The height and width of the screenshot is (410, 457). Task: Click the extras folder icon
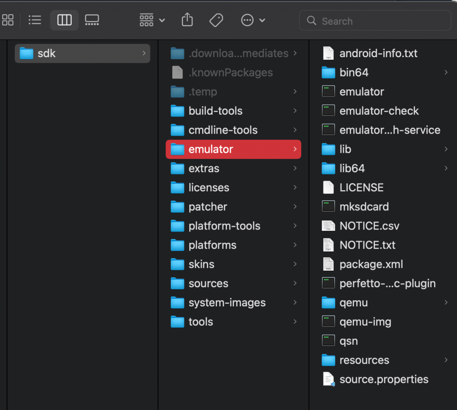177,168
